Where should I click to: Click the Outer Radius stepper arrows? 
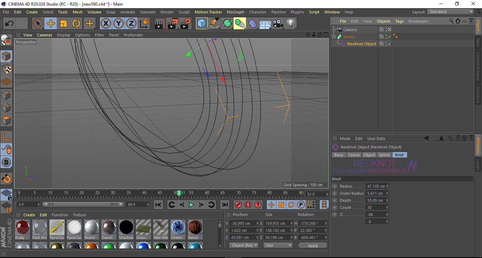point(387,193)
